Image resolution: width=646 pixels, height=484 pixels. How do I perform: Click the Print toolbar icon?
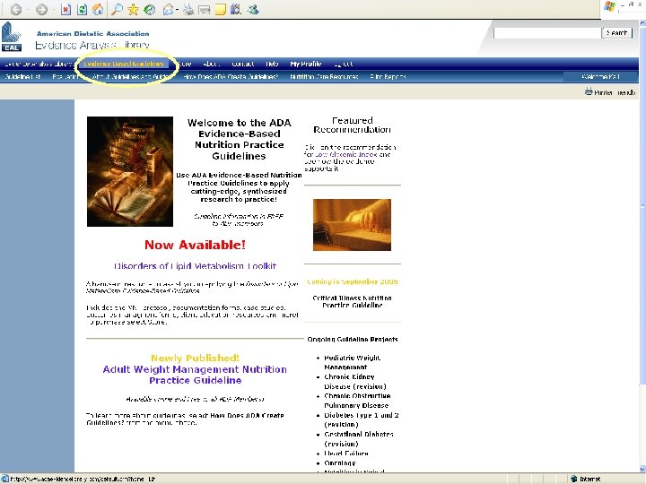pyautogui.click(x=188, y=9)
